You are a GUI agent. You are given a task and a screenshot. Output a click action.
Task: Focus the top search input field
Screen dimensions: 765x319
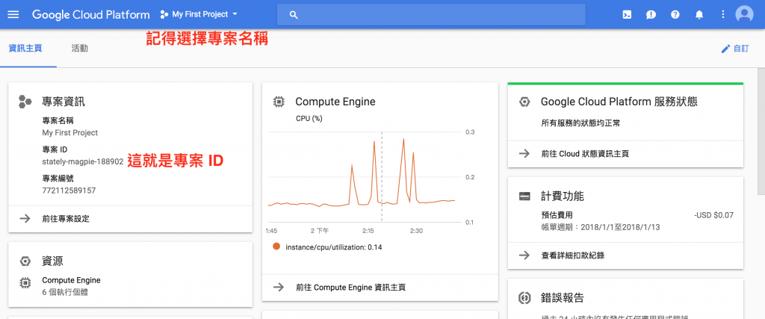[431, 15]
